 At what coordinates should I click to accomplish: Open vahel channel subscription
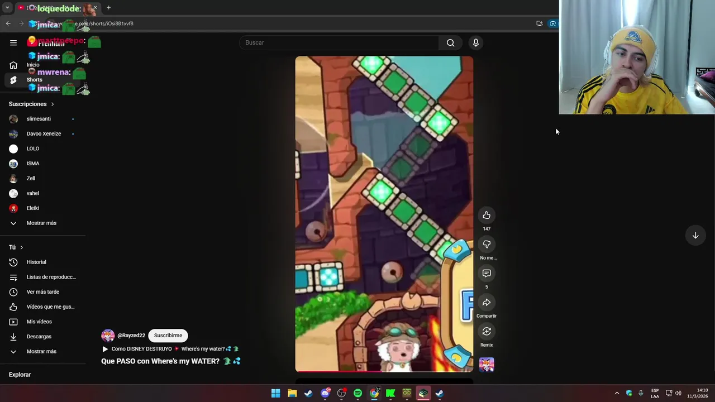pyautogui.click(x=43, y=193)
